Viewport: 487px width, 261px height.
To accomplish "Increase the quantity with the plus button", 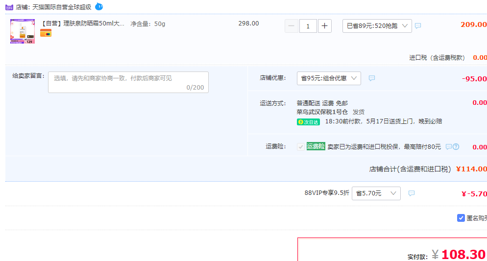I will [x=324, y=26].
